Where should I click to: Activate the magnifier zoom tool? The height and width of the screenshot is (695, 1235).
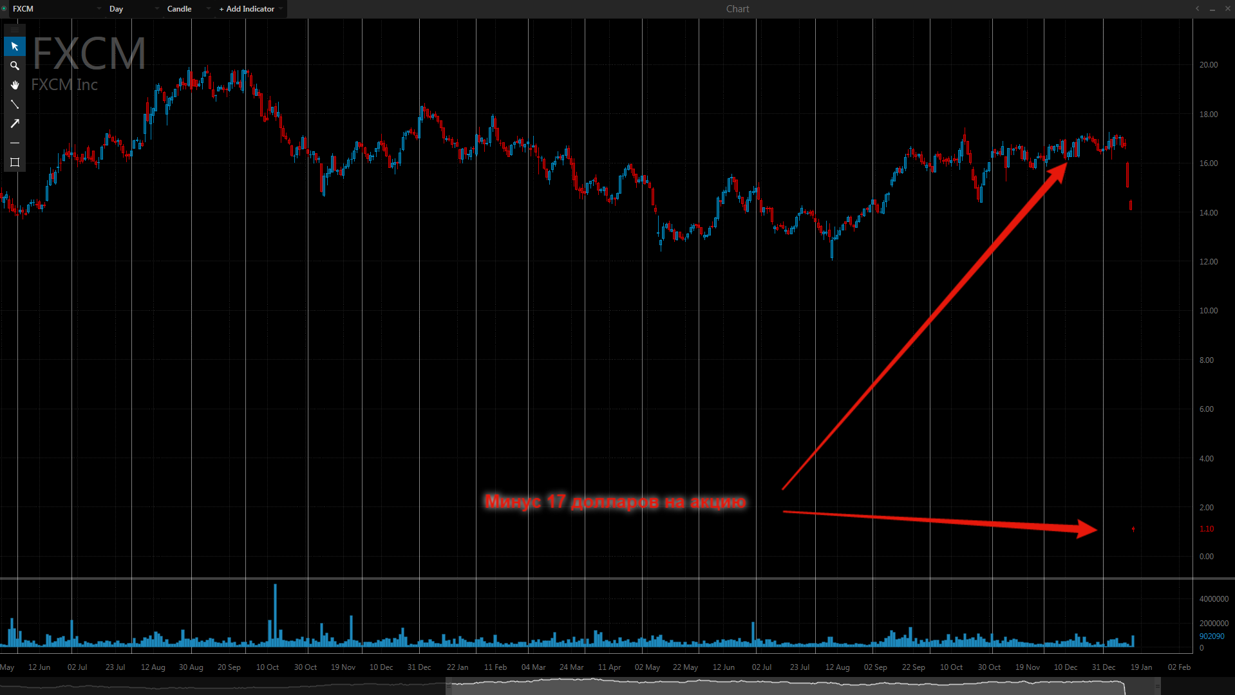click(15, 66)
